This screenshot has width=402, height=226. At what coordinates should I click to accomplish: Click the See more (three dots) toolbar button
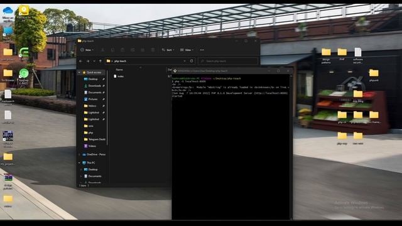pos(202,50)
